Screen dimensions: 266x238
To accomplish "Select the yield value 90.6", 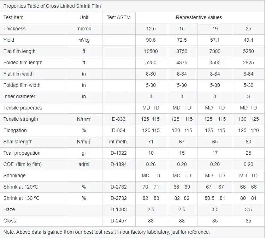I will (151, 40).
